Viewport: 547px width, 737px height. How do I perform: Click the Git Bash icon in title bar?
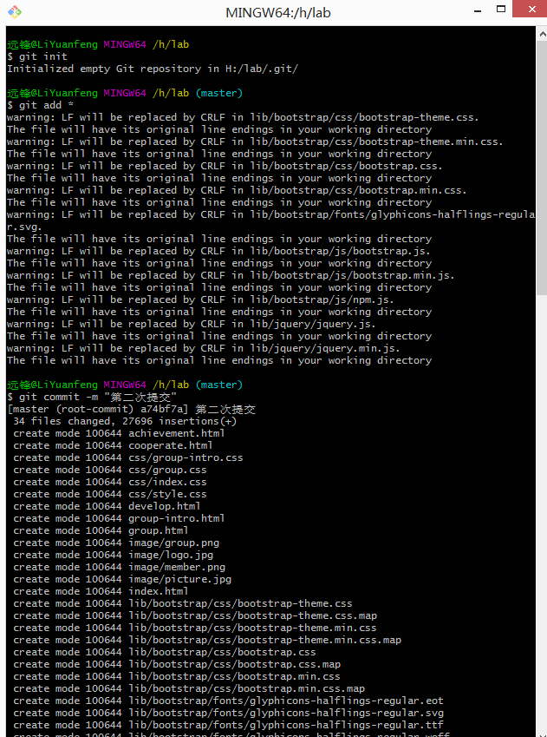tap(15, 12)
